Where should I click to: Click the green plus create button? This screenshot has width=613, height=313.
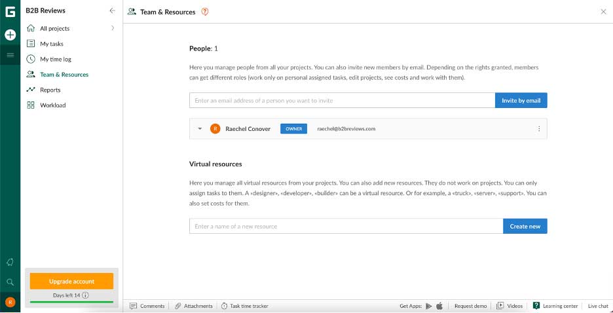click(x=10, y=35)
